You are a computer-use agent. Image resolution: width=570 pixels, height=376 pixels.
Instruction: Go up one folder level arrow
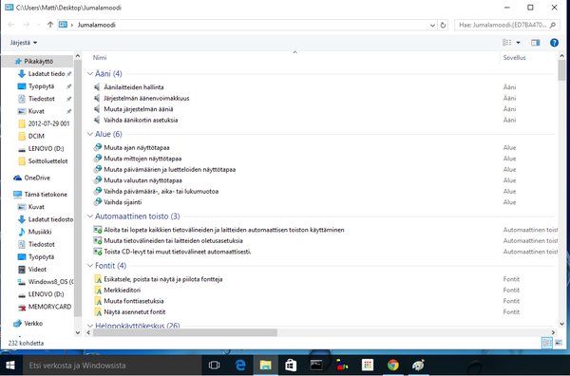[x=50, y=25]
